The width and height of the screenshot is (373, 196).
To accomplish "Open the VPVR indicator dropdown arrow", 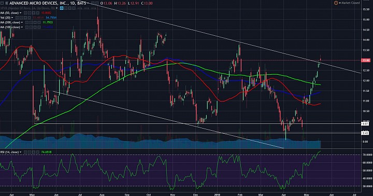I will click(56, 8).
